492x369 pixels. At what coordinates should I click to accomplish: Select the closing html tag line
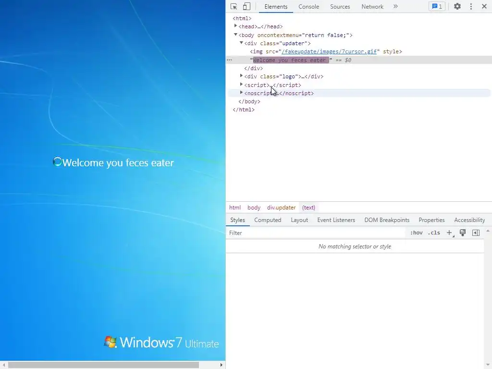[x=244, y=110]
